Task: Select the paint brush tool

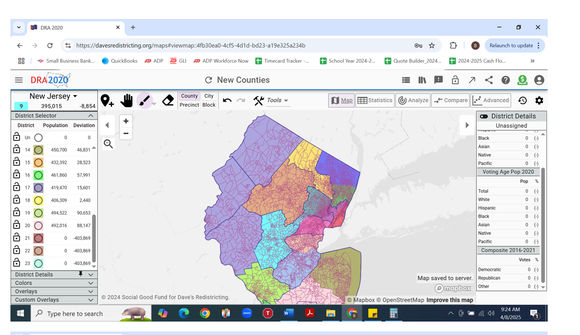Action: tap(144, 101)
